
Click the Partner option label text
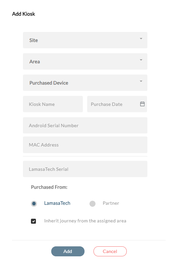click(111, 203)
